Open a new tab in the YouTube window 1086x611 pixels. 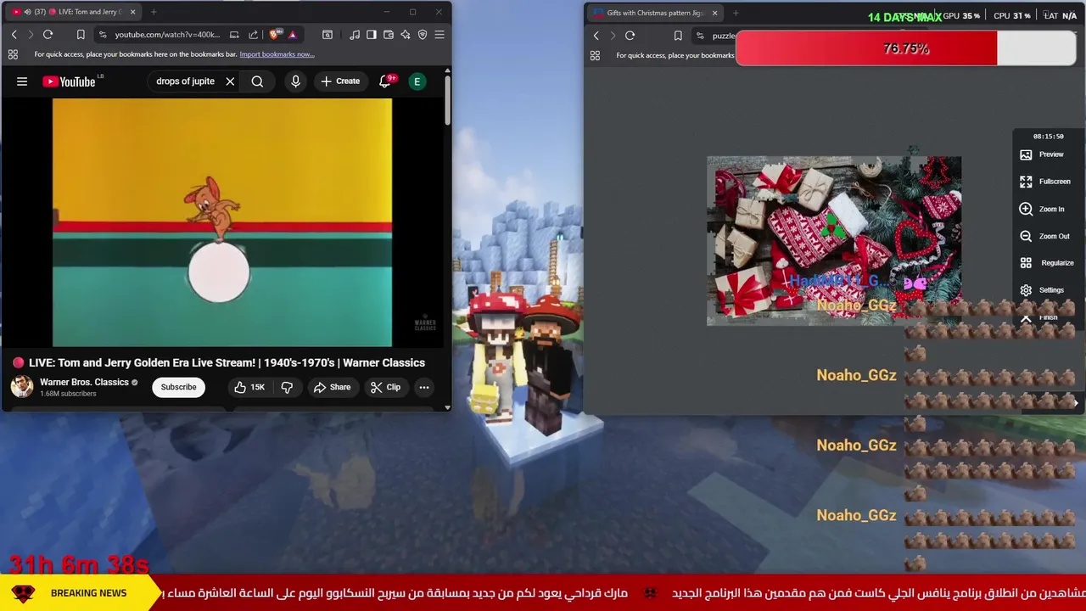154,12
